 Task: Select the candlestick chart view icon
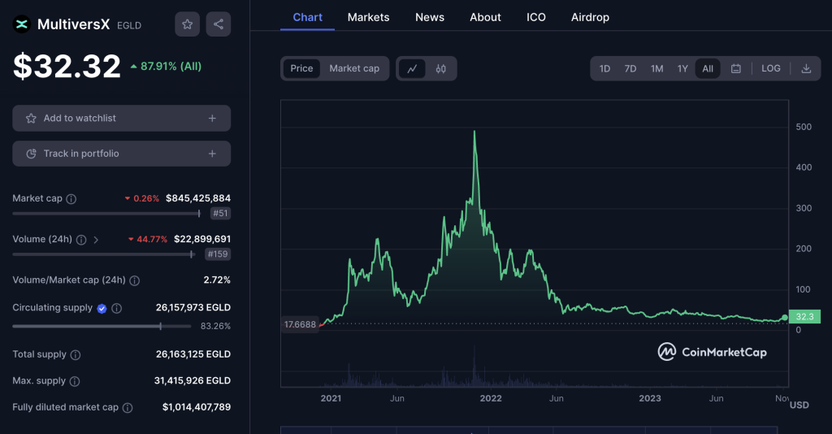441,68
